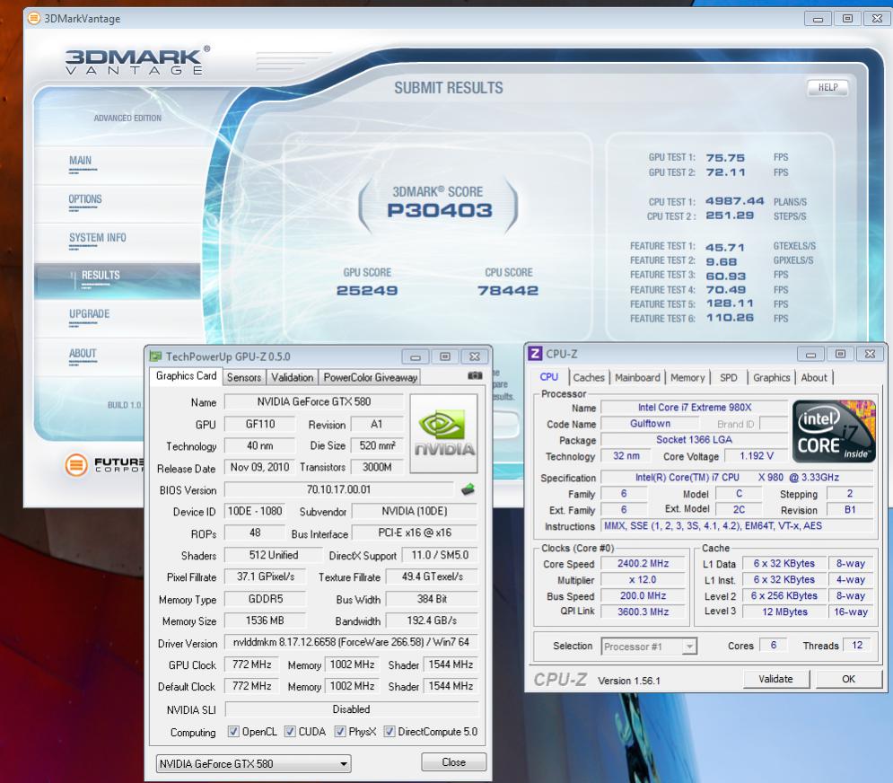Open the Processor #1 selection dropdown
The height and width of the screenshot is (783, 893).
[x=649, y=647]
